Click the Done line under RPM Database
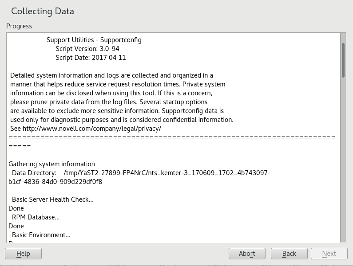The image size is (353, 266). pyautogui.click(x=16, y=226)
